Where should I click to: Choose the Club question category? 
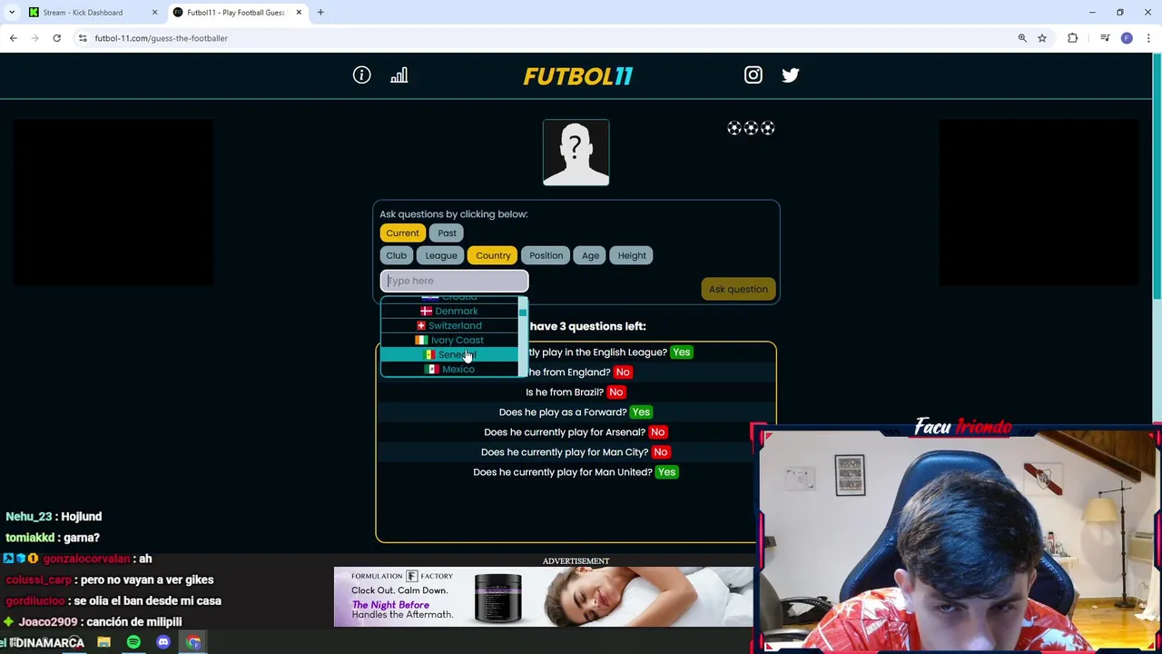pyautogui.click(x=397, y=255)
